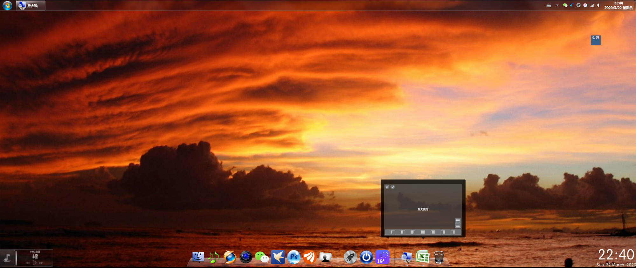Open Photoshop from the dock
Image resolution: width=636 pixels, height=268 pixels.
coord(294,257)
